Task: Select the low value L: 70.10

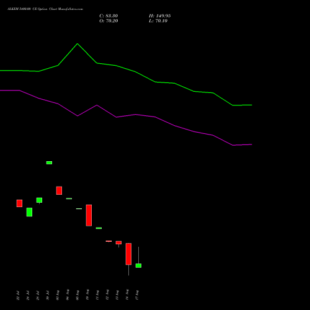Action: [x=158, y=21]
